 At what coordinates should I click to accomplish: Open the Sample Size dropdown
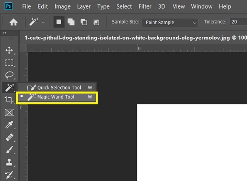(170, 22)
